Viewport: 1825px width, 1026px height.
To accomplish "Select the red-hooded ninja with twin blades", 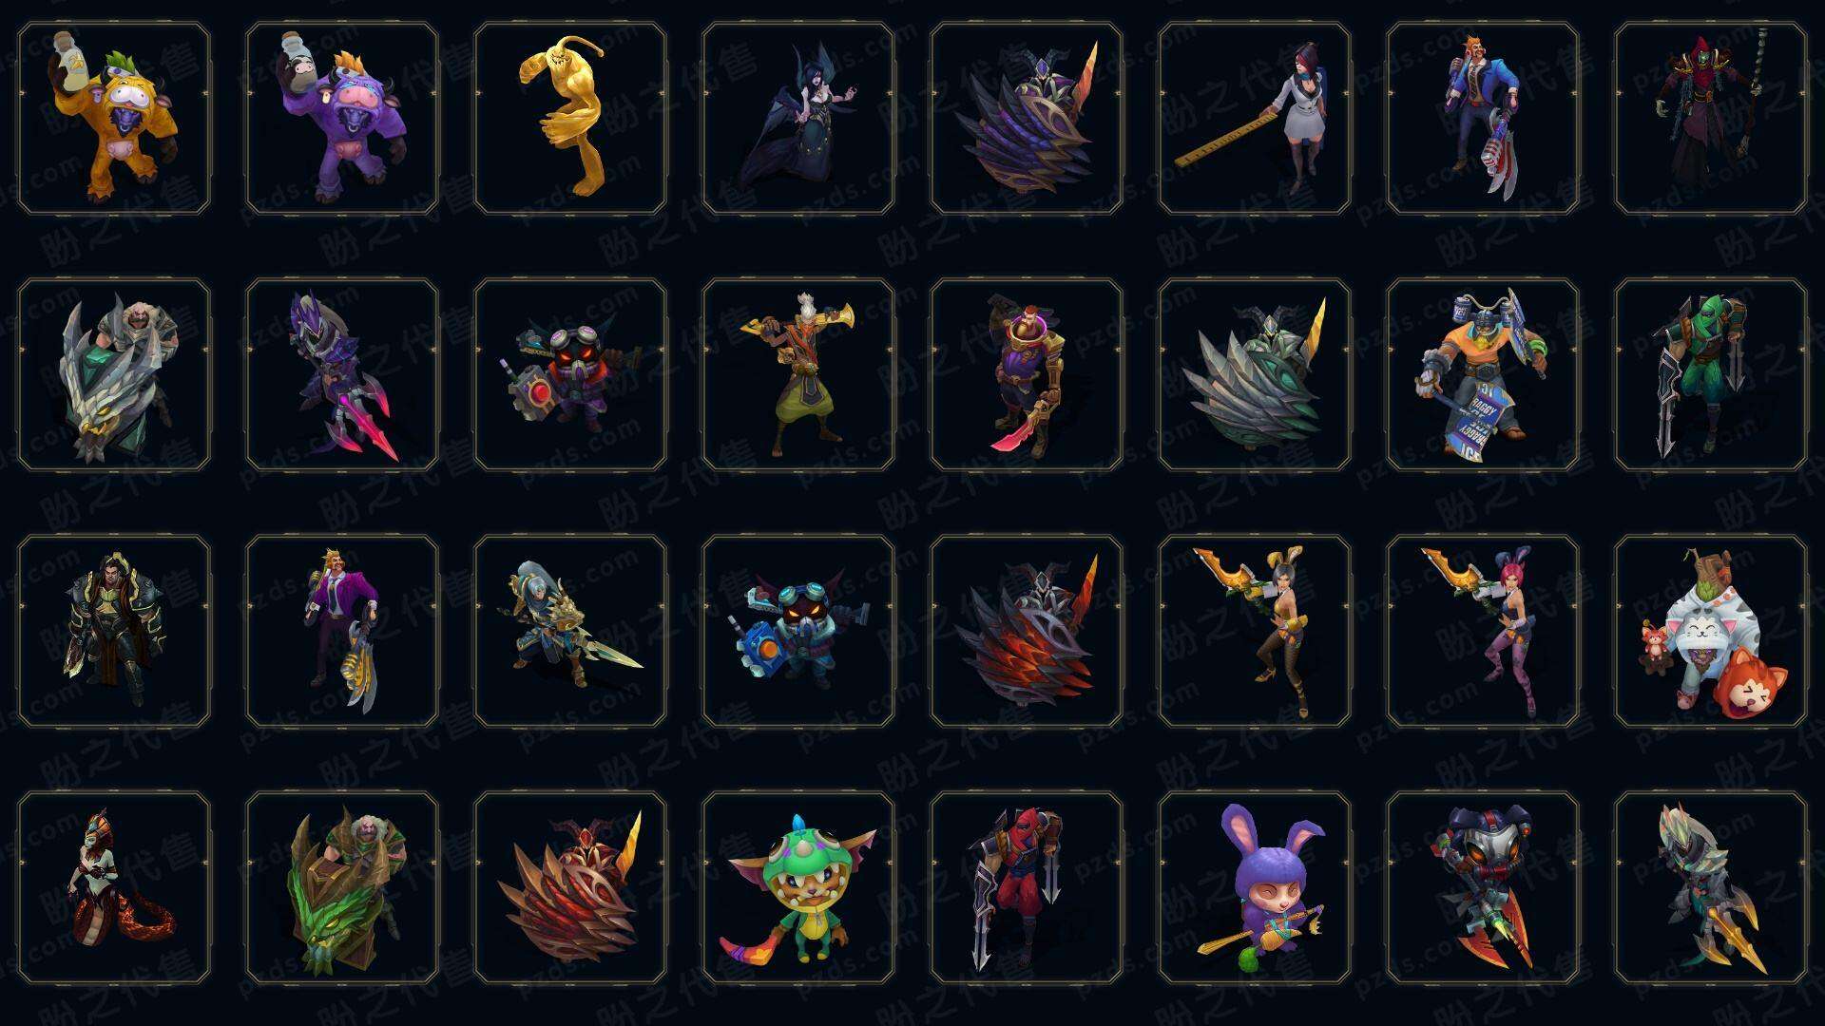I will [x=1027, y=887].
